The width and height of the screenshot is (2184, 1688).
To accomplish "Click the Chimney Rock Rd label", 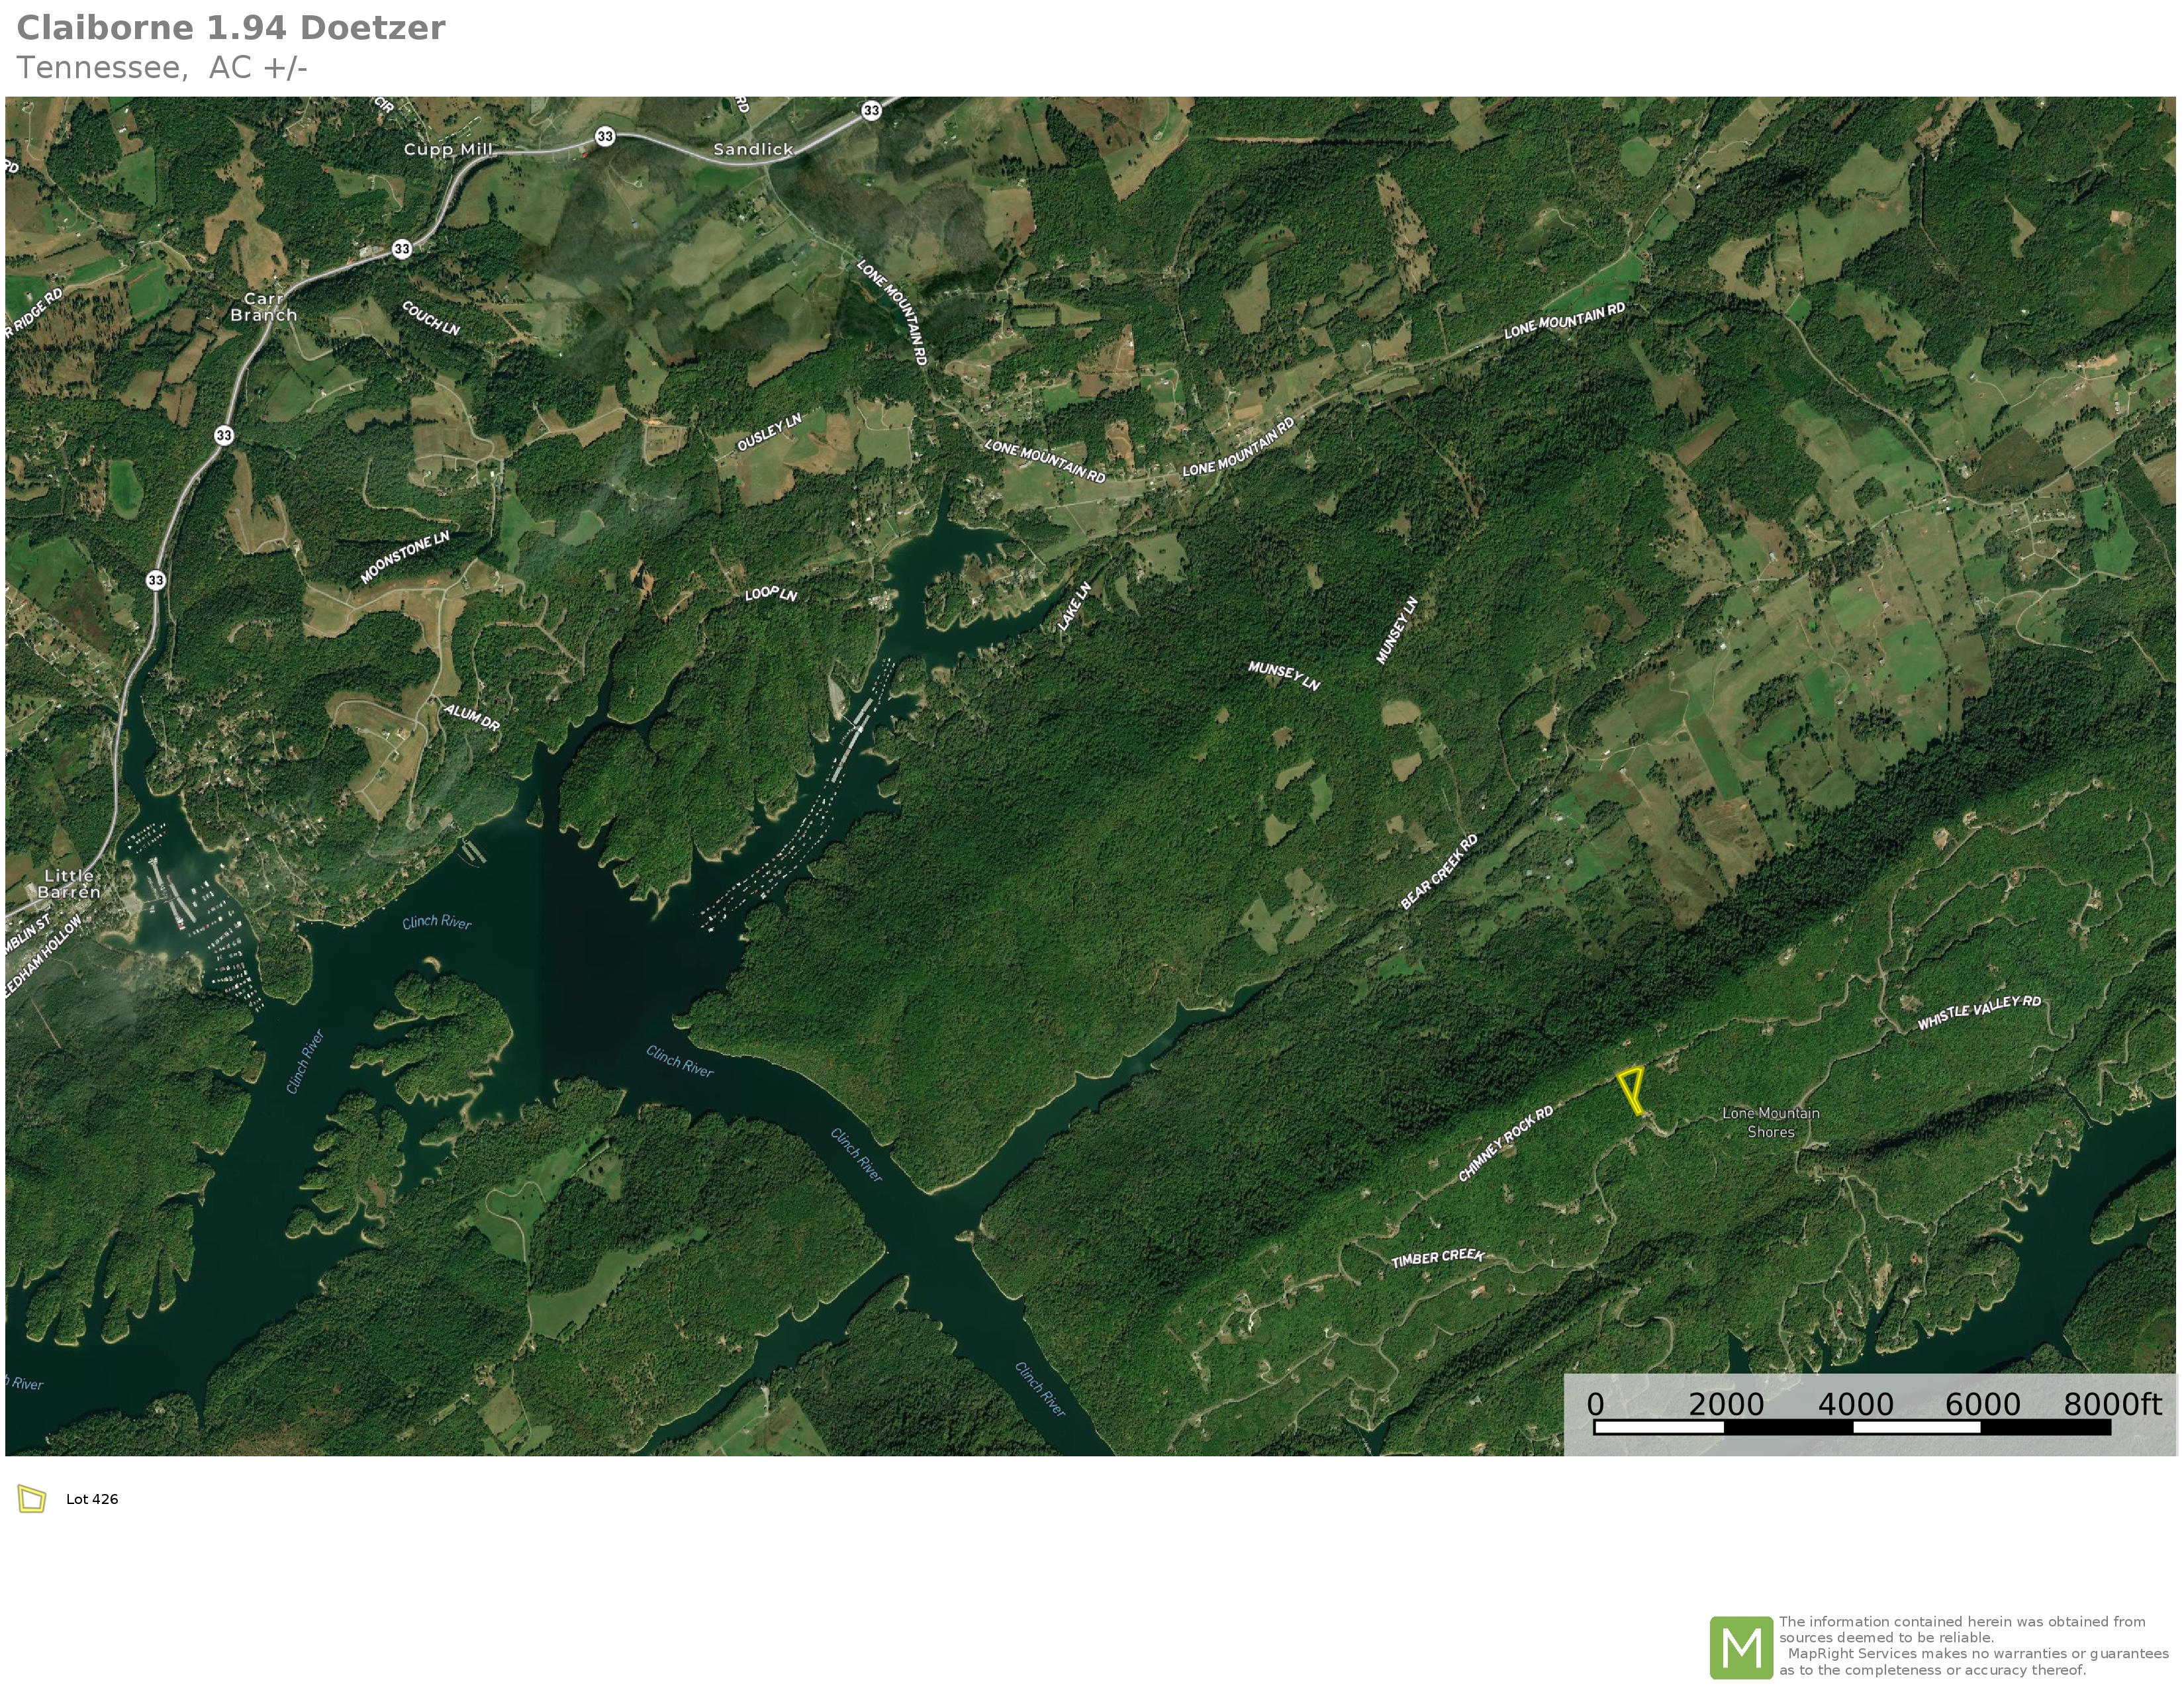I will [1505, 1143].
